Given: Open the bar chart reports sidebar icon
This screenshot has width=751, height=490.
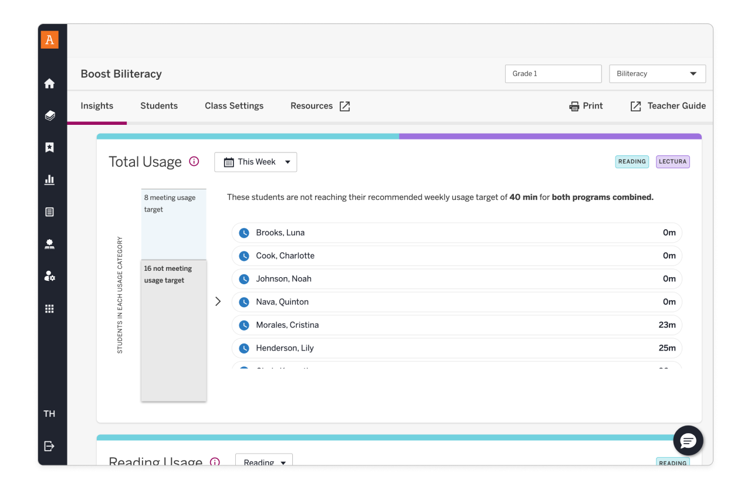Looking at the screenshot, I should (x=49, y=180).
